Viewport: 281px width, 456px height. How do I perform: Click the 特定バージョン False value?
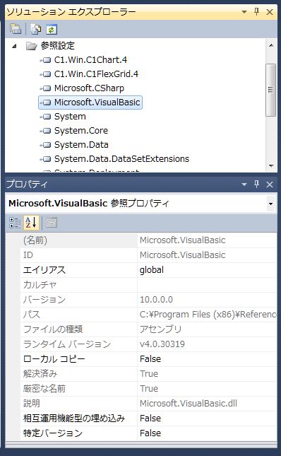click(150, 433)
